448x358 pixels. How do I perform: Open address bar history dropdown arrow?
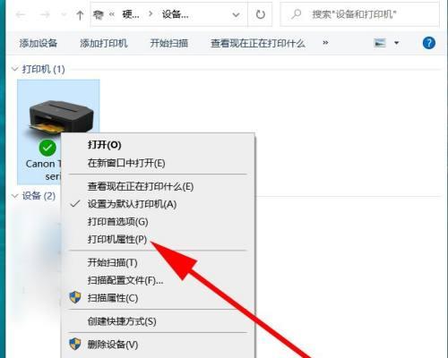(x=236, y=14)
